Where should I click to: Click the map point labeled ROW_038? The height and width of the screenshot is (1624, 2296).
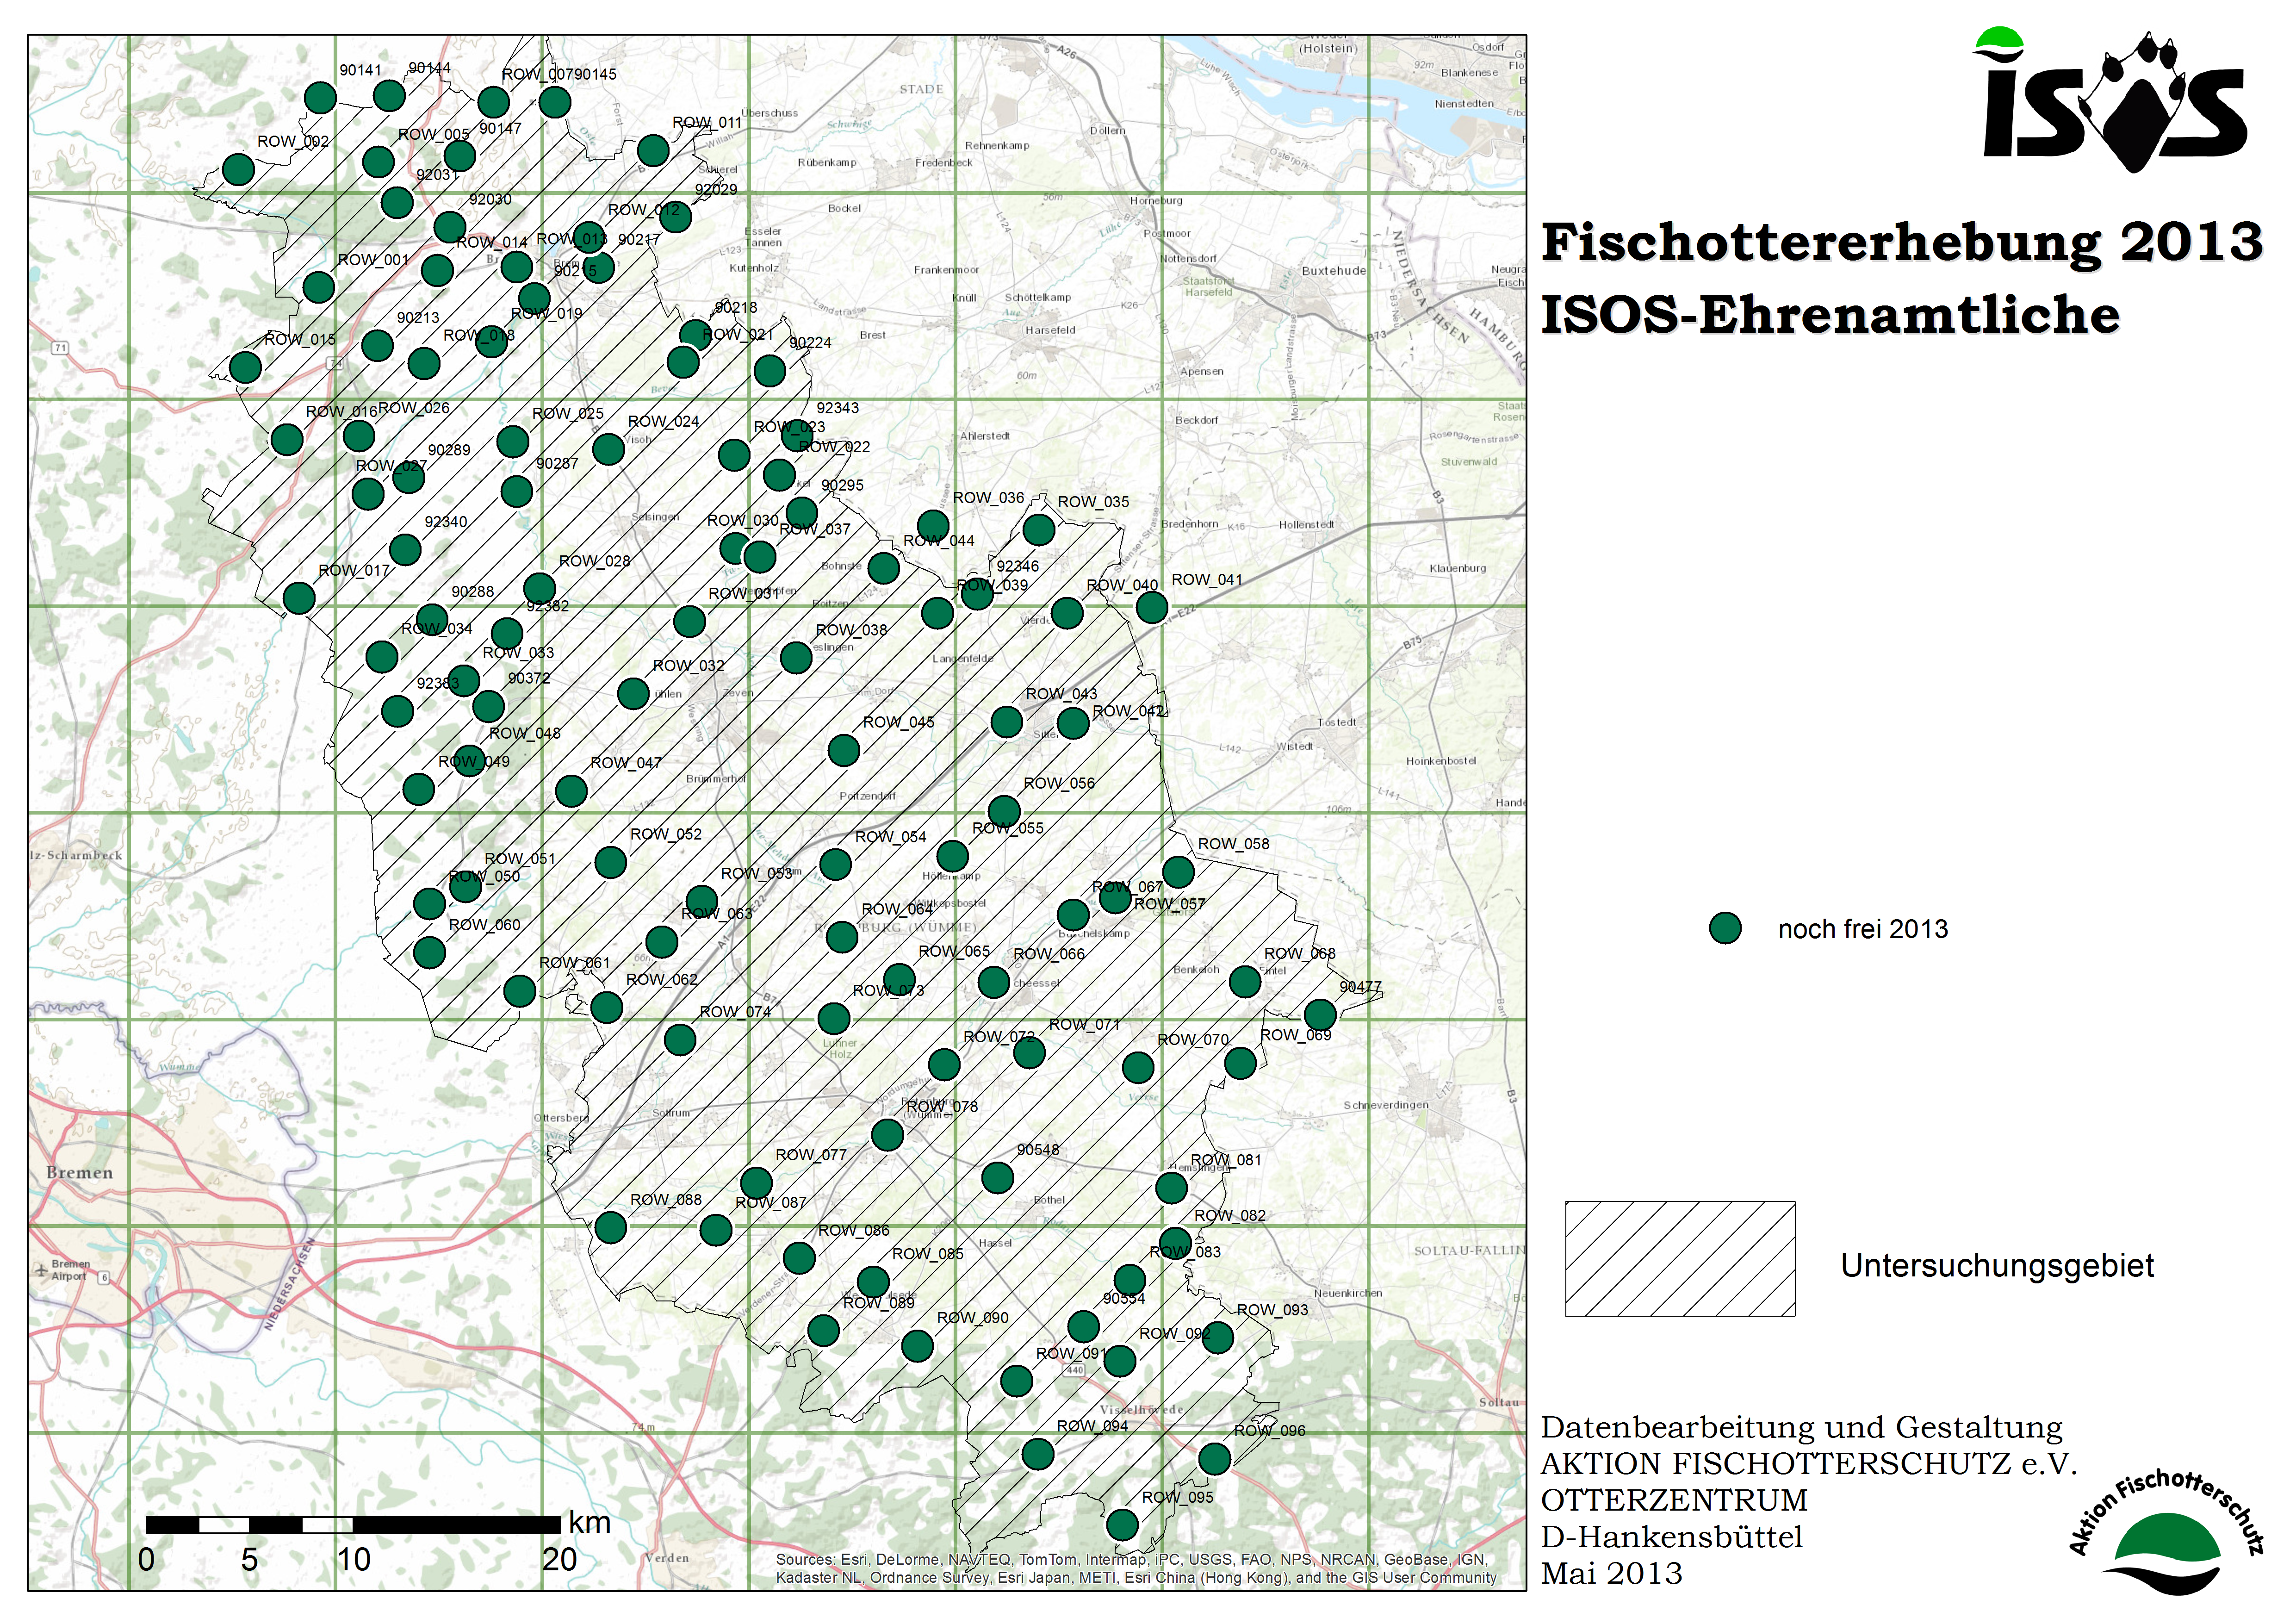[796, 657]
